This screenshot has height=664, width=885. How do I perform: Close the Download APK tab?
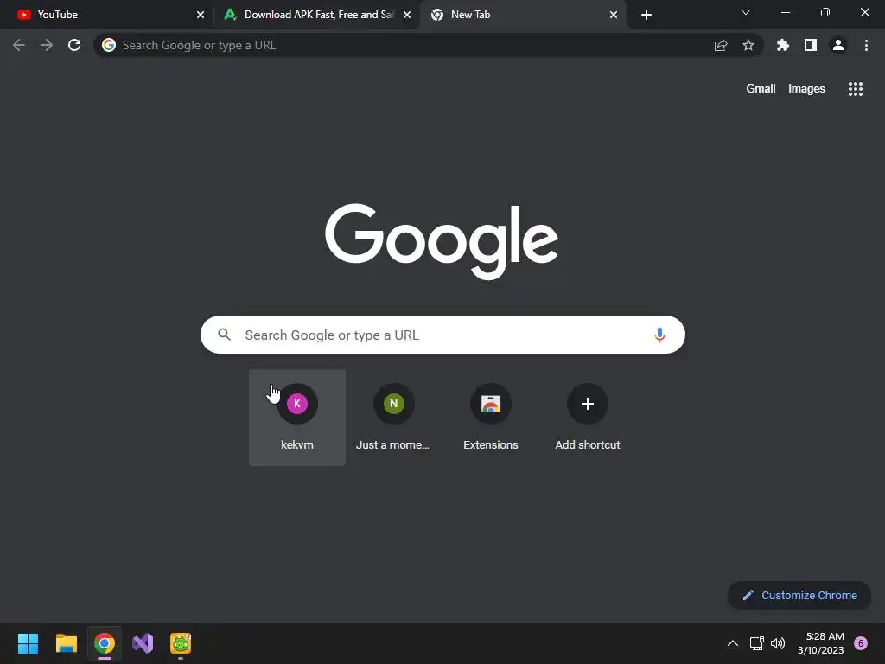[407, 15]
